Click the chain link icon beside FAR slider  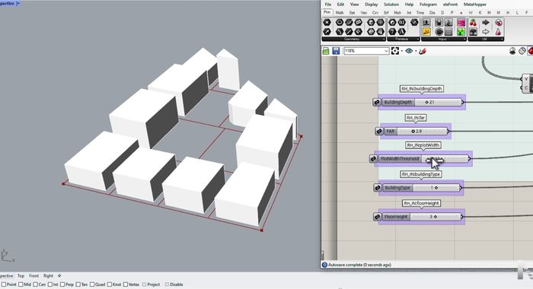[x=379, y=131]
